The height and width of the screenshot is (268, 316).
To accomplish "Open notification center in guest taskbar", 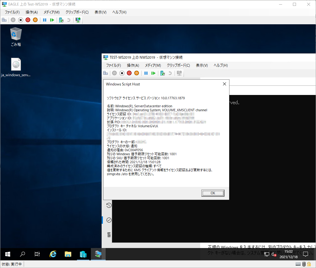I will (x=306, y=254).
